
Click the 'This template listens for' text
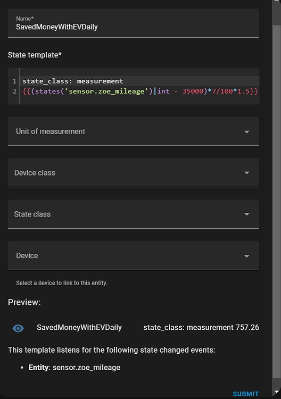(111, 350)
